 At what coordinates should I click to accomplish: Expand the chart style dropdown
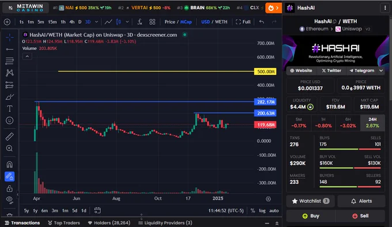coord(127,22)
